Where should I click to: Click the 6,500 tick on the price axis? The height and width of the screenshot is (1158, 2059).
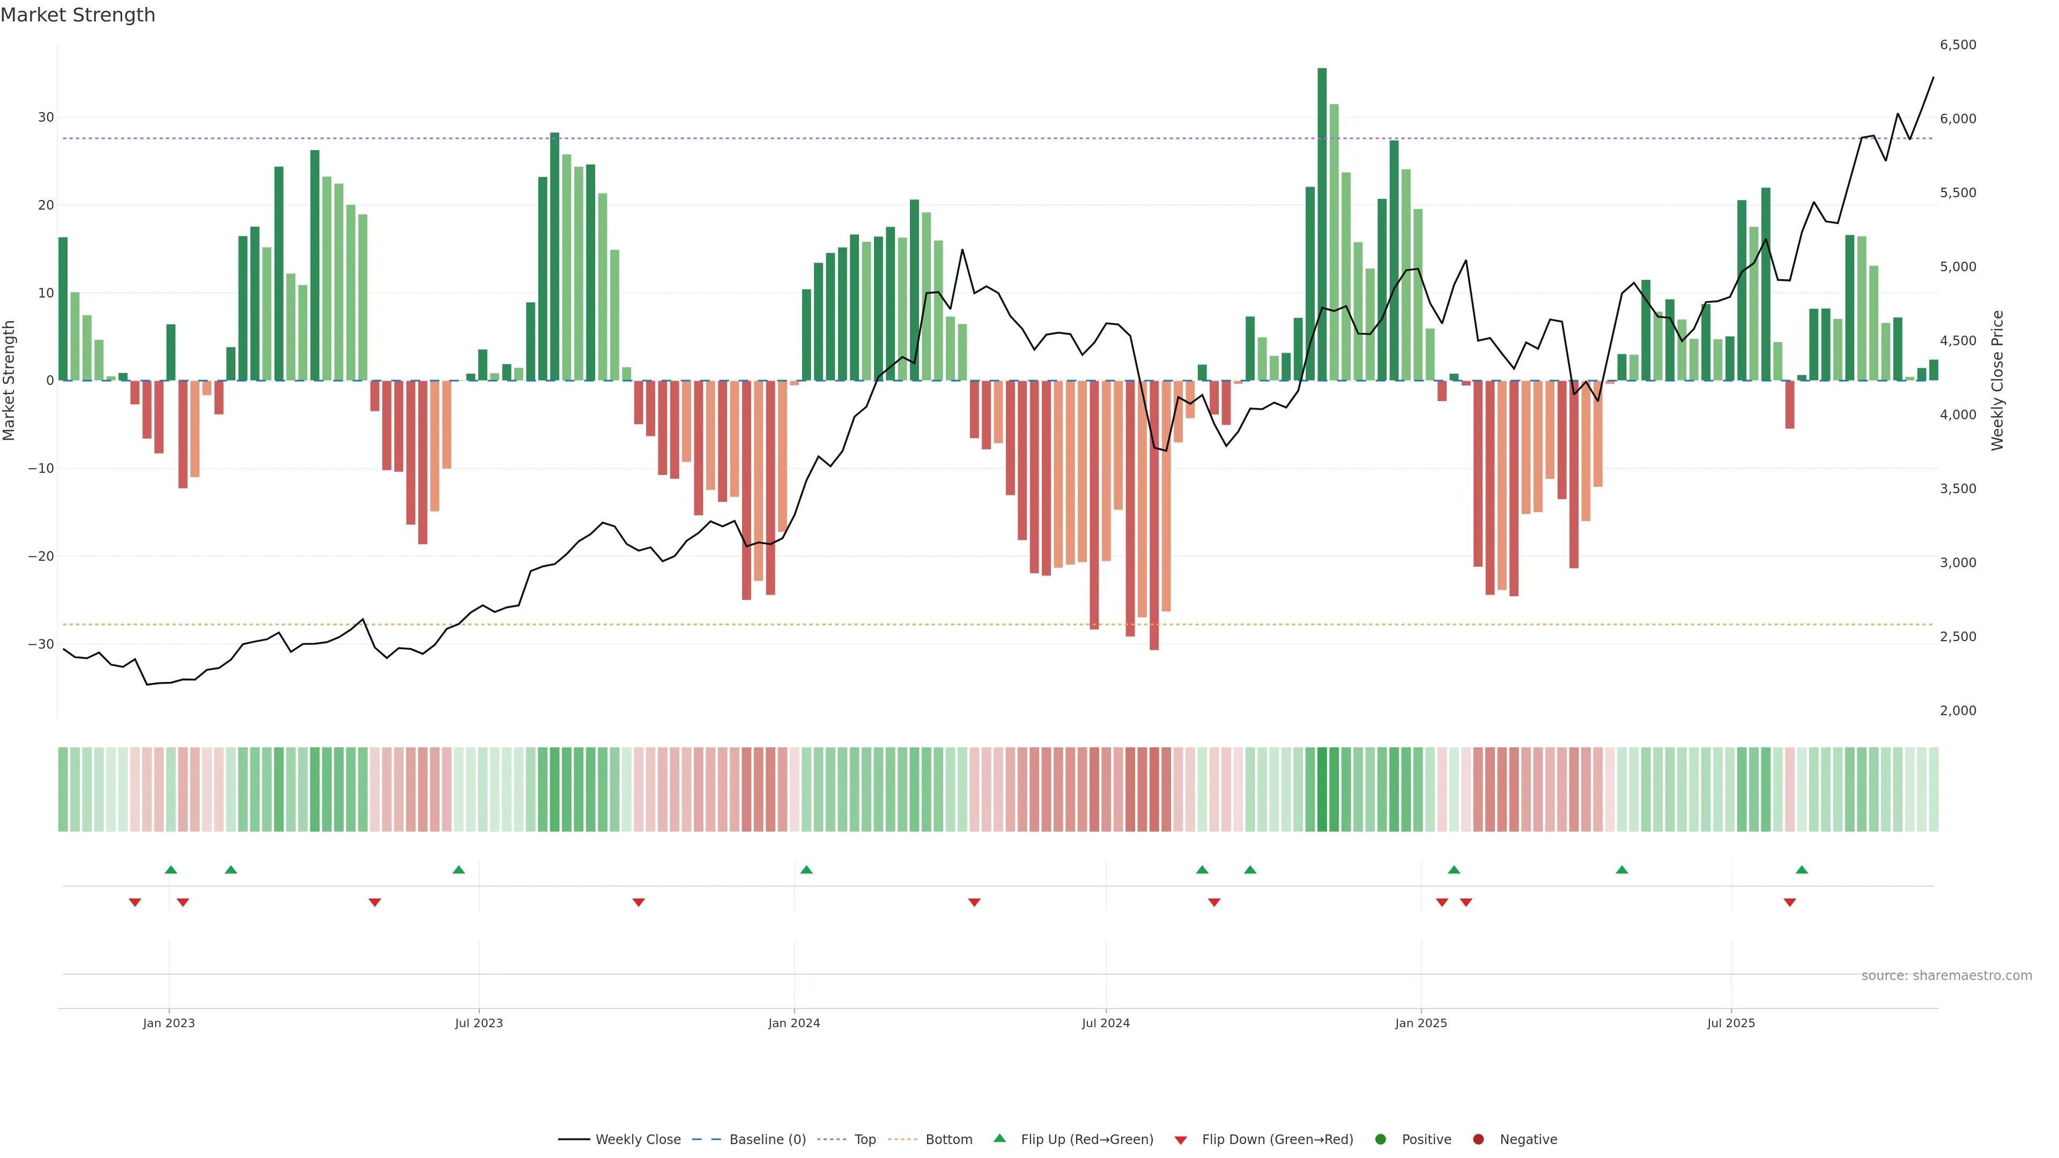pos(1958,44)
